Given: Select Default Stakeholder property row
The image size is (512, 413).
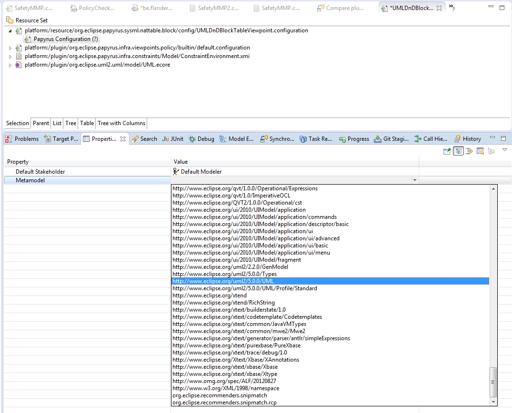Looking at the screenshot, I should [88, 172].
